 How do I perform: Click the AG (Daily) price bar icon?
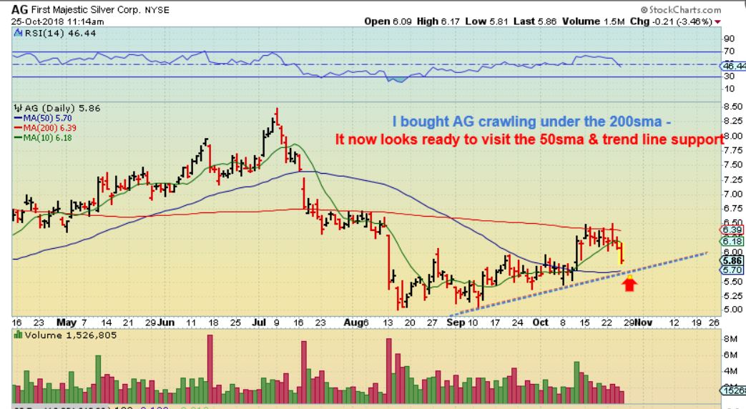tap(18, 108)
